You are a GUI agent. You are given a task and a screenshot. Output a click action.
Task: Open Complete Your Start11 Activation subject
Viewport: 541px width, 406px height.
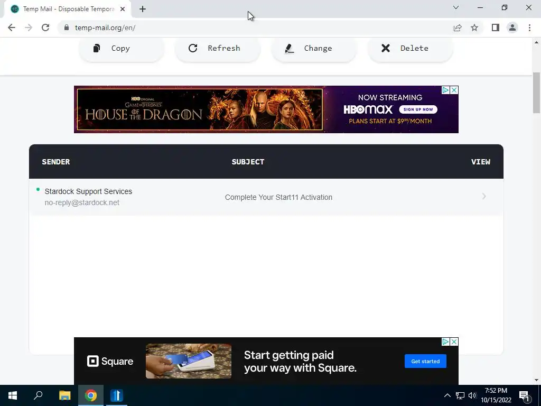(278, 198)
